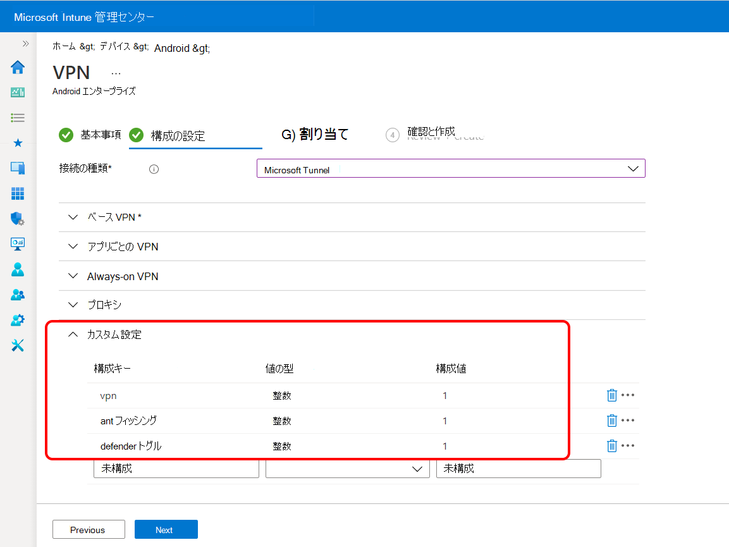The height and width of the screenshot is (547, 729).
Task: Expand the ベース VPN section
Action: [x=352, y=217]
